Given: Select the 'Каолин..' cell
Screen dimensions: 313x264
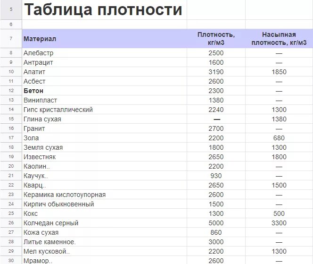Looking at the screenshot, I should point(104,166).
